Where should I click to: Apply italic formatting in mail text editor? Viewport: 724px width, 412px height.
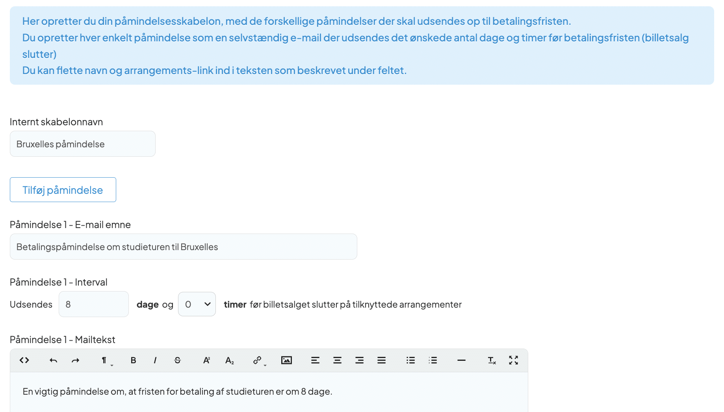155,360
